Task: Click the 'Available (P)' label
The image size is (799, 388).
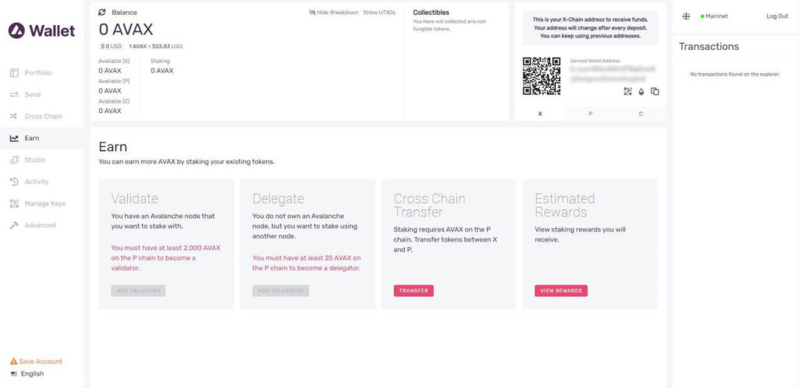Action: tap(114, 81)
